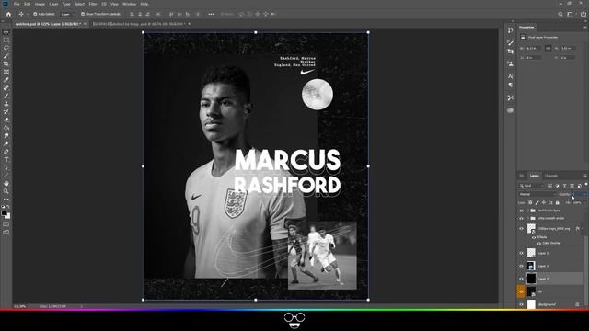Click the H height field in Properties
589x331 pixels.
pos(567,48)
